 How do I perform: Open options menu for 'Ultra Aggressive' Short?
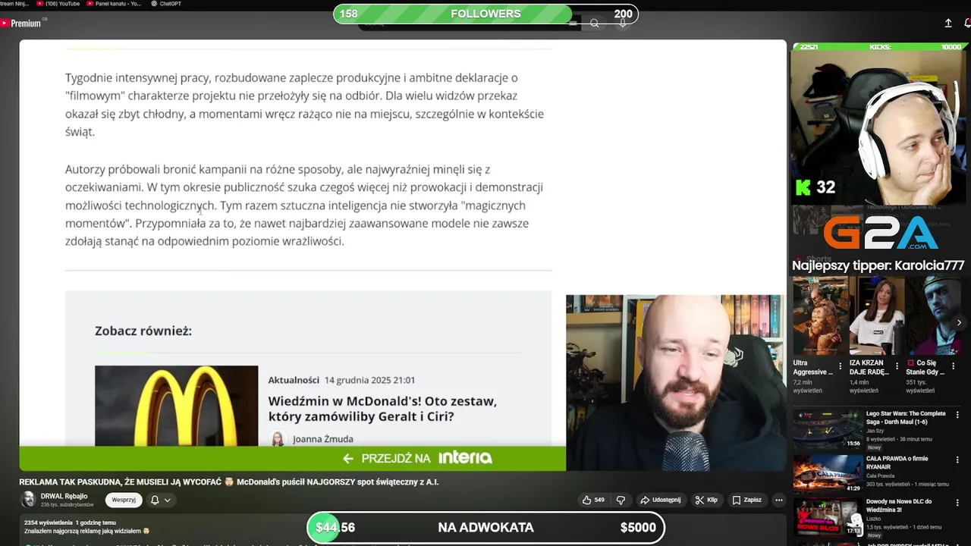(841, 366)
